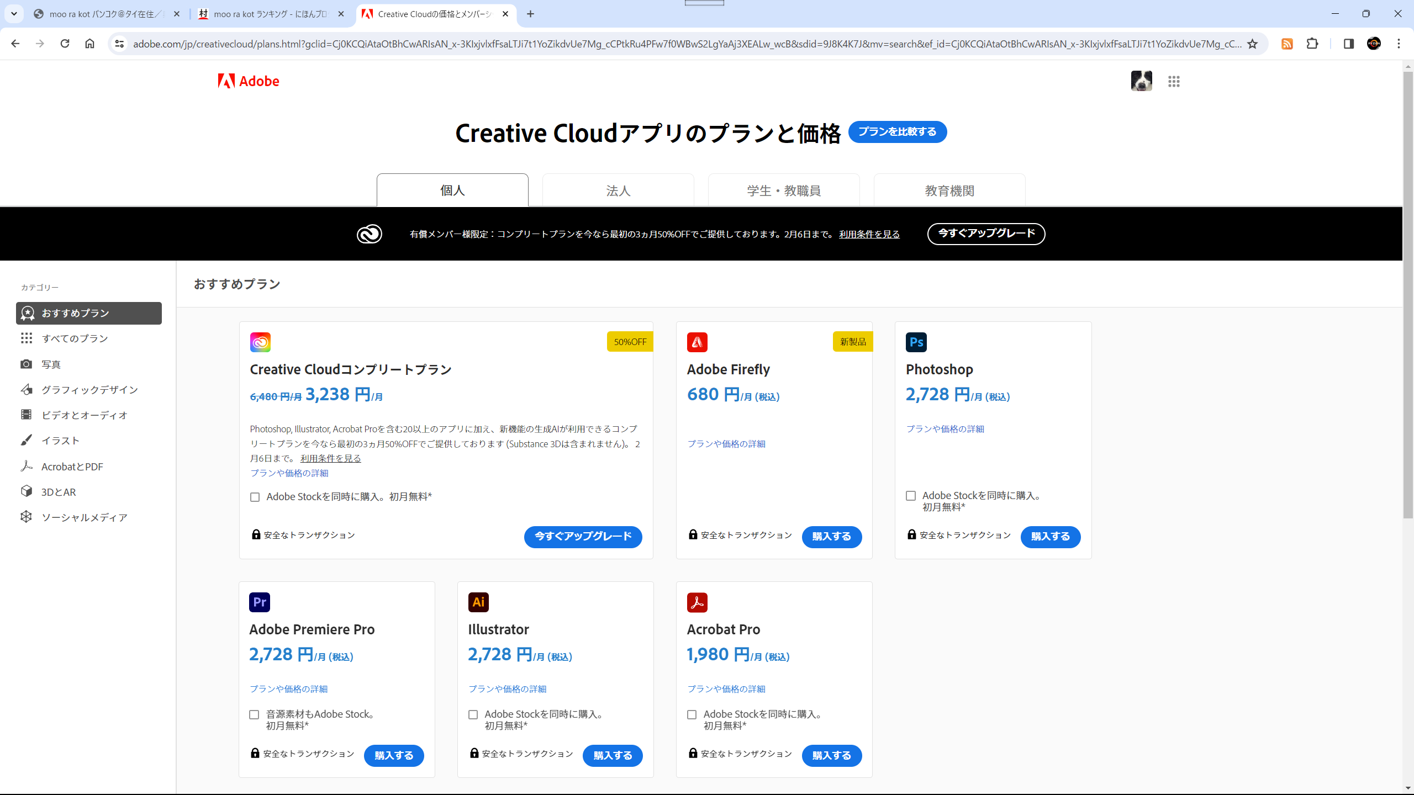
Task: Check Adobe Stock option on Creative Cloud Complete
Action: (255, 497)
